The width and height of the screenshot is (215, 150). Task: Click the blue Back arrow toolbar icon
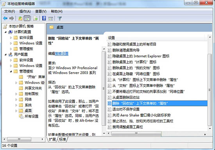[5, 18]
